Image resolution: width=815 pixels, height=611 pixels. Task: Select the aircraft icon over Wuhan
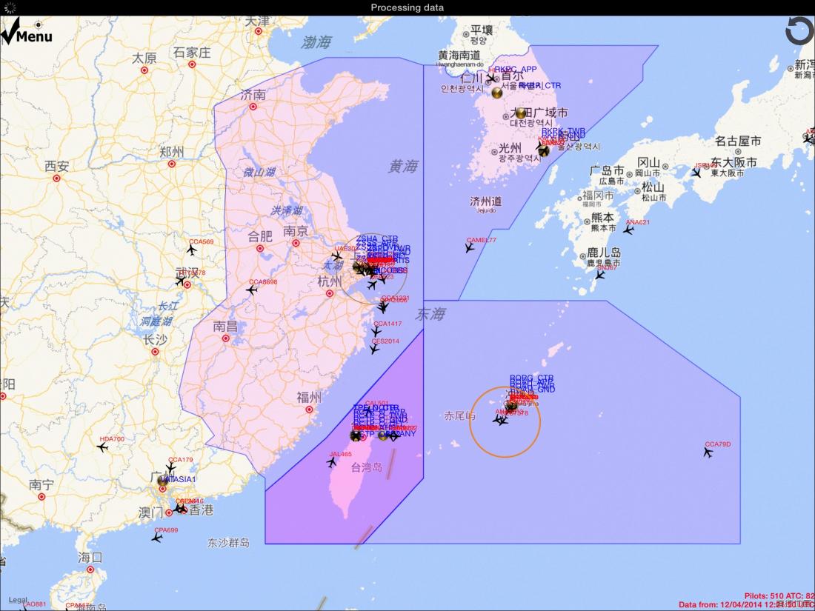tap(180, 281)
